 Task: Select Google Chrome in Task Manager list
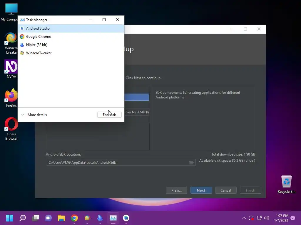(71, 37)
